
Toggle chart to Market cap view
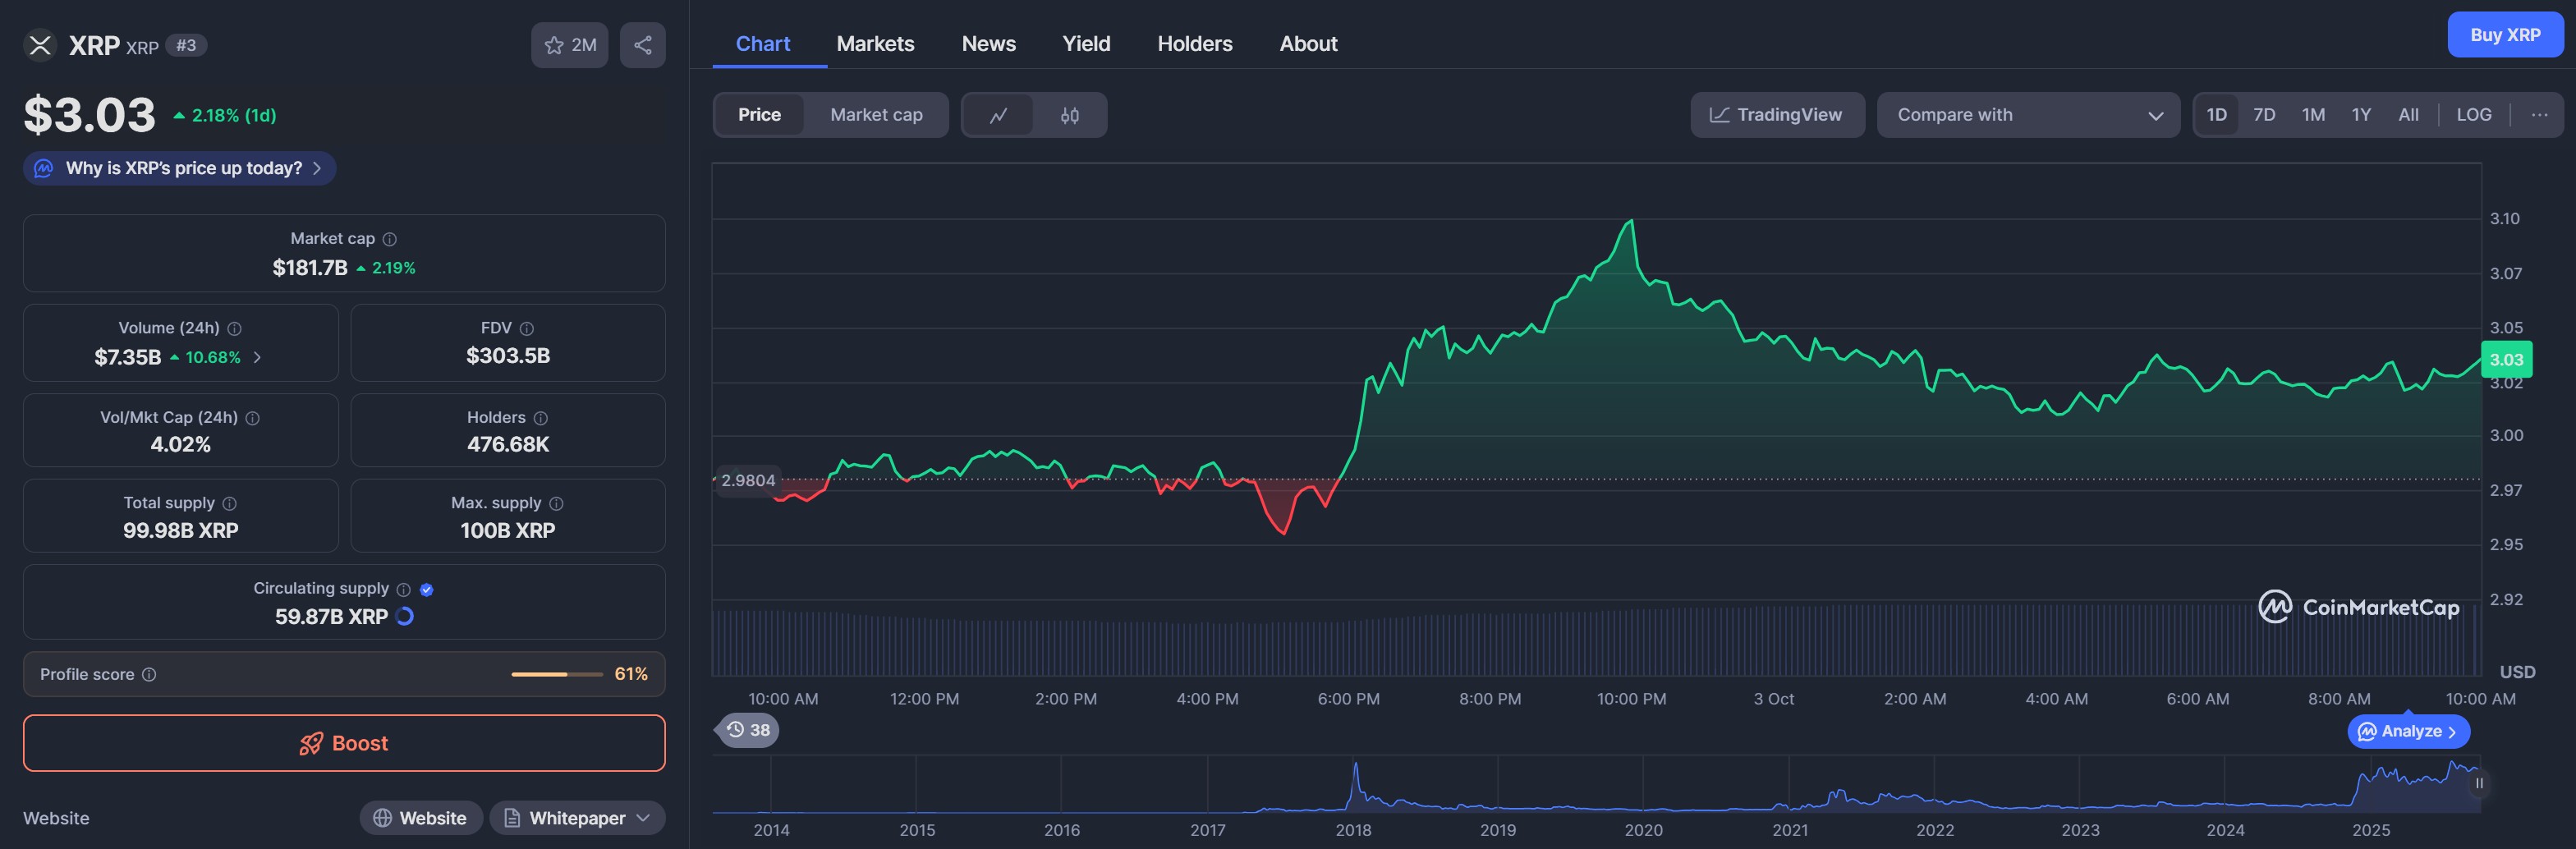(x=875, y=115)
